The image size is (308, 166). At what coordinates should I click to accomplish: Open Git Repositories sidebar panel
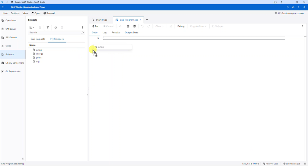coord(13,71)
